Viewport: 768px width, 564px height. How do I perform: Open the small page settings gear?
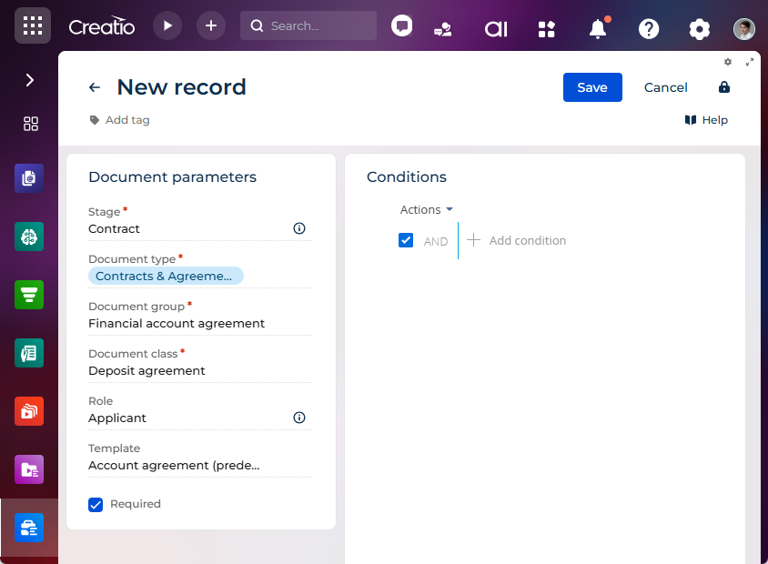tap(728, 62)
